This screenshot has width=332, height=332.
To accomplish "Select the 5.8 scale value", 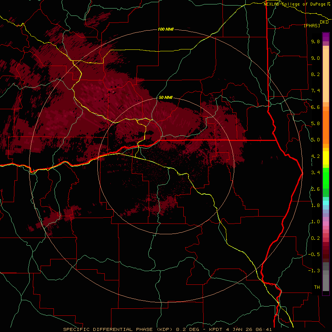I will (315, 124).
